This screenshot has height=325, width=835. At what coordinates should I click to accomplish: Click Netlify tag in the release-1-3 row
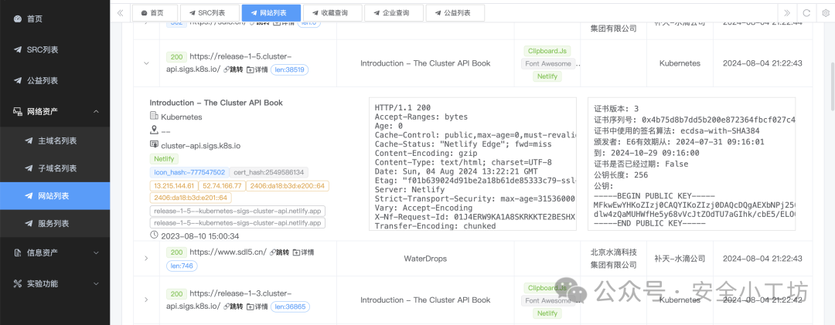click(x=547, y=313)
